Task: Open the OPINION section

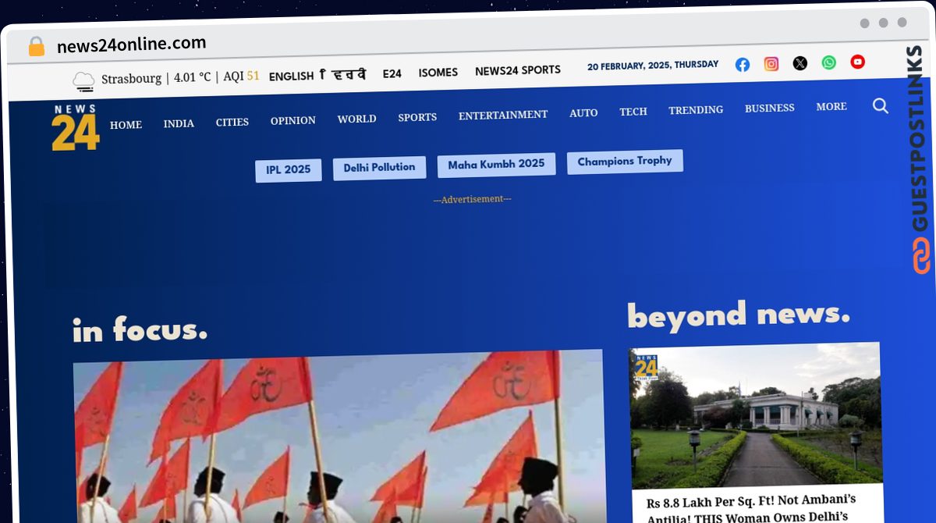Action: 293,120
